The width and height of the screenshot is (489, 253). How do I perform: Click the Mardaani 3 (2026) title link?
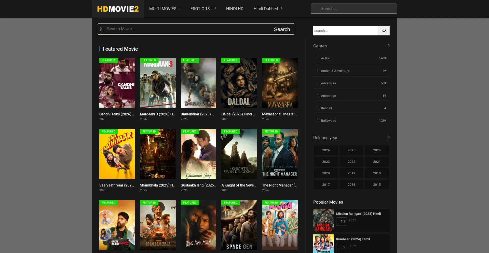click(x=158, y=114)
